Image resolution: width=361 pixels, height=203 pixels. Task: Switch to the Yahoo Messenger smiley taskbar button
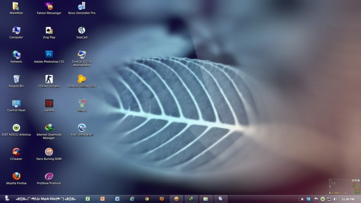[x=176, y=199]
